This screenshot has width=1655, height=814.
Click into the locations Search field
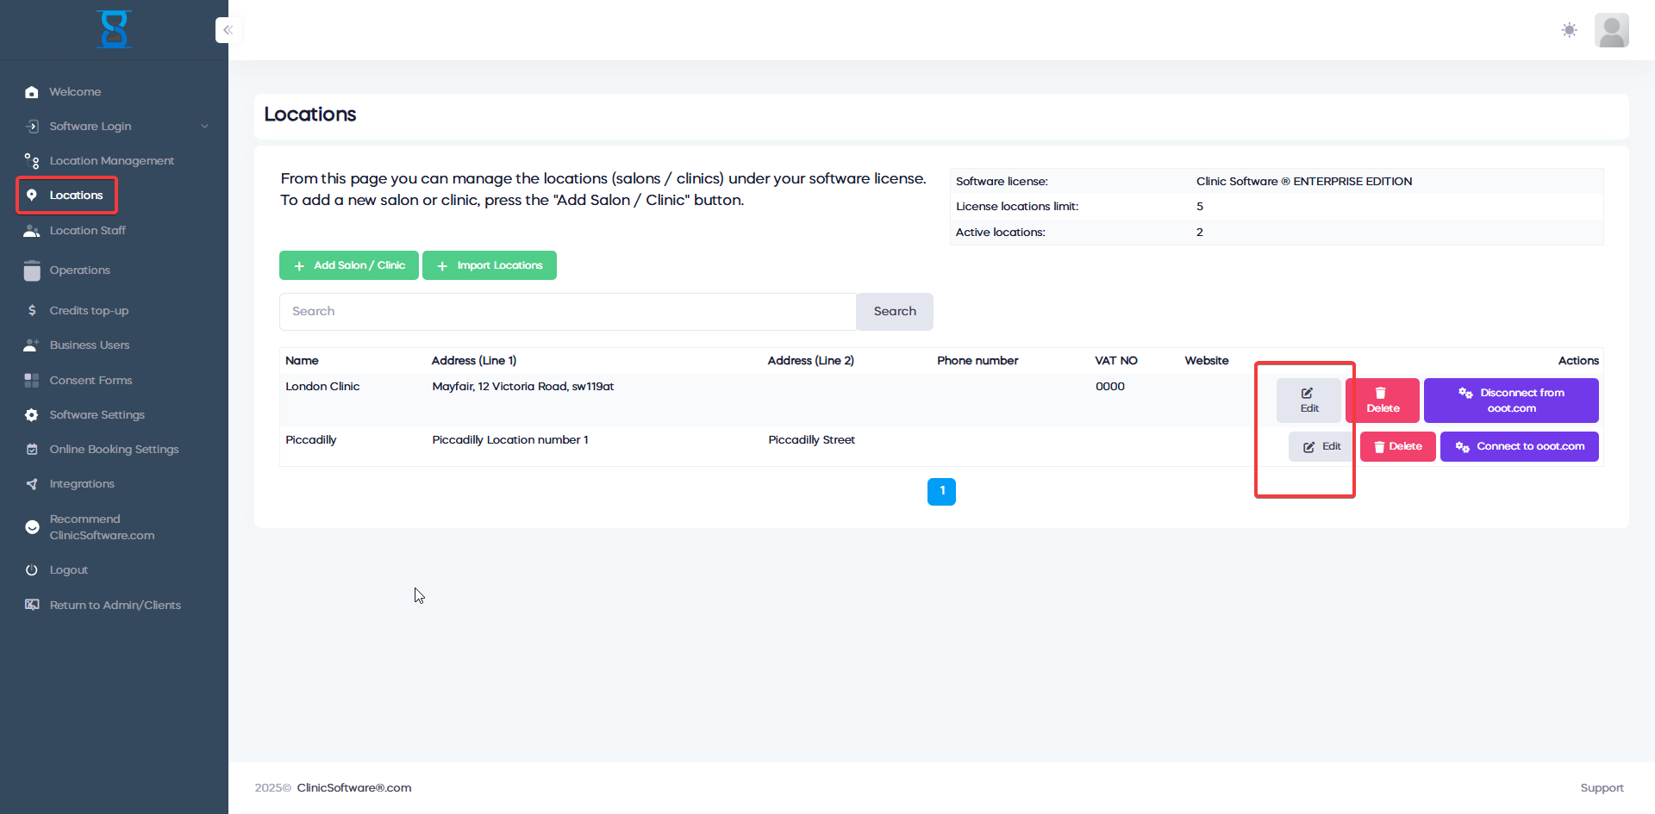pos(567,312)
